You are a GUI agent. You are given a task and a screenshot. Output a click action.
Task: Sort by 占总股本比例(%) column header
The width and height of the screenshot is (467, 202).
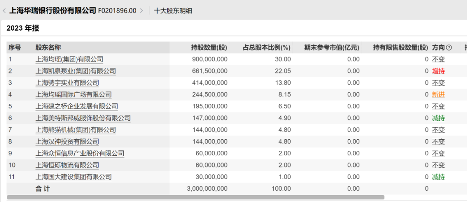[x=266, y=48]
